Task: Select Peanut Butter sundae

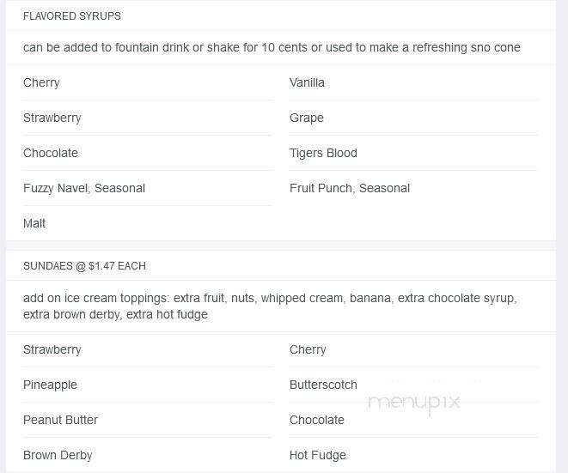Action: point(60,421)
